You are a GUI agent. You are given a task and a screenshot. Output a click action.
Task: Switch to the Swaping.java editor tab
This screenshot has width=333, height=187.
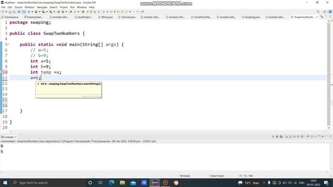point(251,17)
